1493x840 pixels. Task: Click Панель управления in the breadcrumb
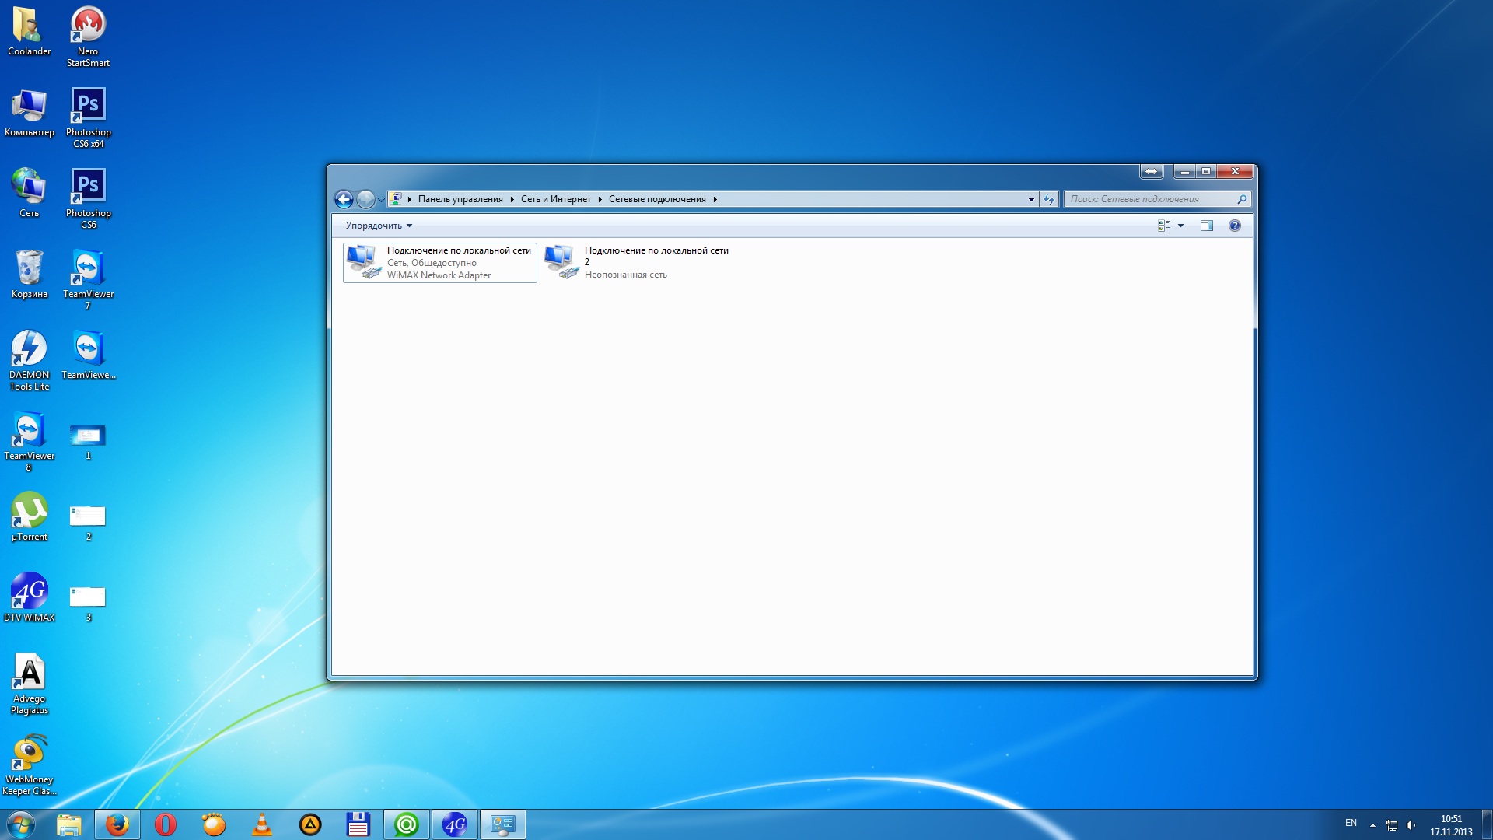pos(460,199)
